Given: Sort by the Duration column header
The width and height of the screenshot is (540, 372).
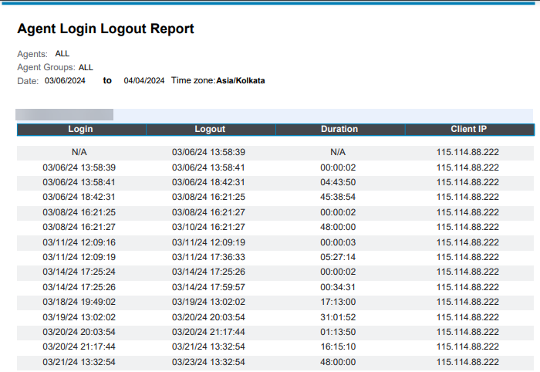Looking at the screenshot, I should pos(339,130).
